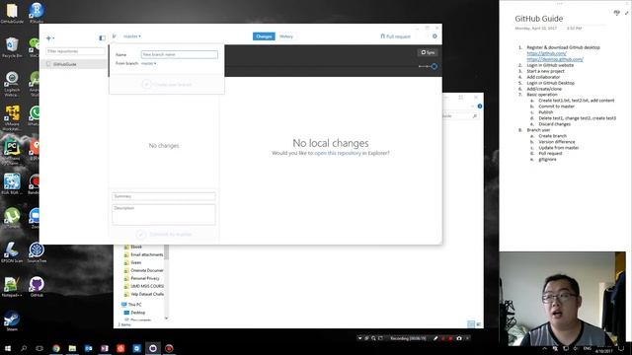Screen dimensions: 632x355
Task: Open OneNote from the taskbar
Action: tap(105, 348)
